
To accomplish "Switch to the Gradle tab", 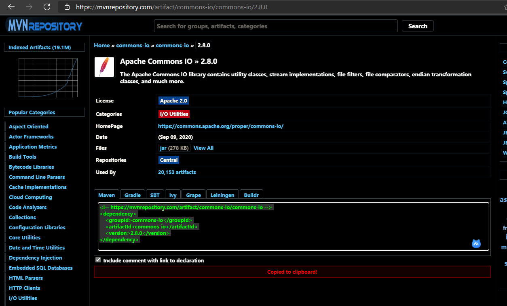I will [133, 195].
